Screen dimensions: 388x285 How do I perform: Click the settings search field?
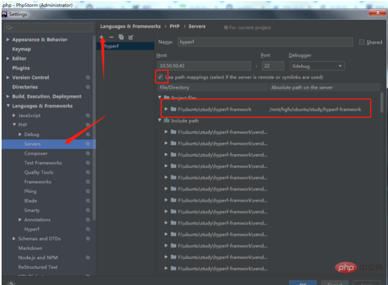49,27
